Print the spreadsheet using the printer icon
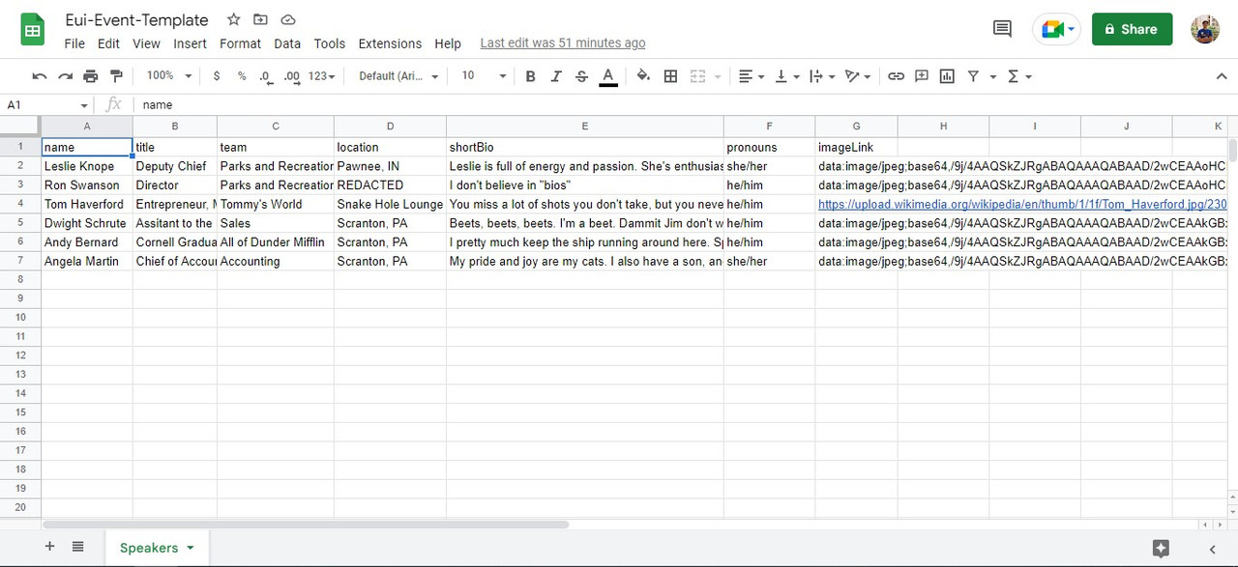 [x=91, y=76]
